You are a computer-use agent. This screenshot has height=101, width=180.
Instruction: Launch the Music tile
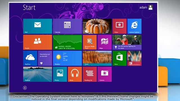tap(75, 74)
